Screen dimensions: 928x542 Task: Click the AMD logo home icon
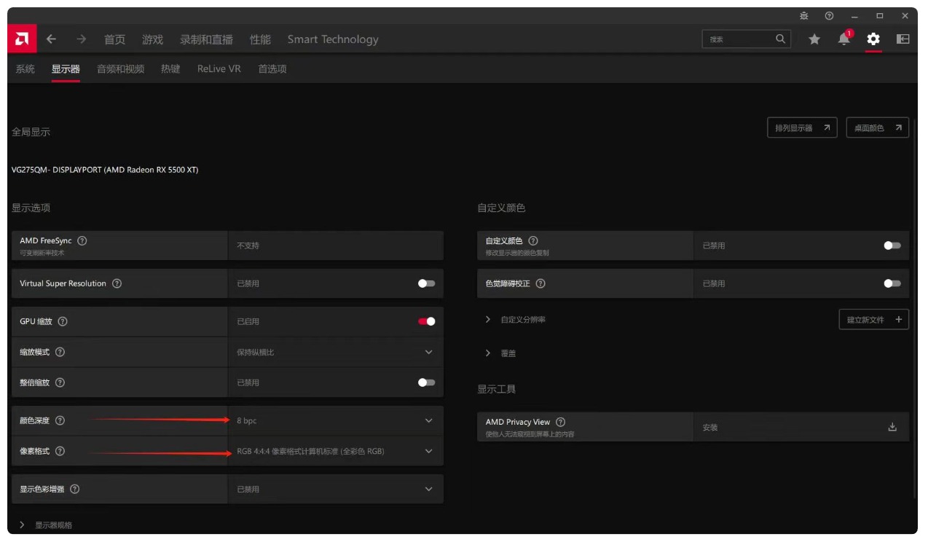click(22, 39)
